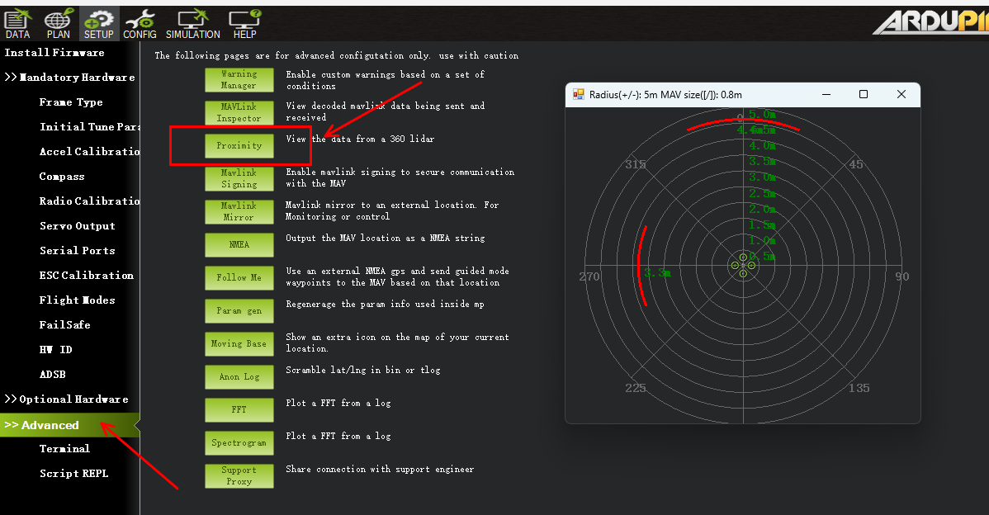
Task: Open the HELP screen icon
Action: [x=244, y=23]
